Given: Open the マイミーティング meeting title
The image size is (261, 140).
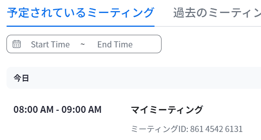Looking at the screenshot, I should click(167, 110).
